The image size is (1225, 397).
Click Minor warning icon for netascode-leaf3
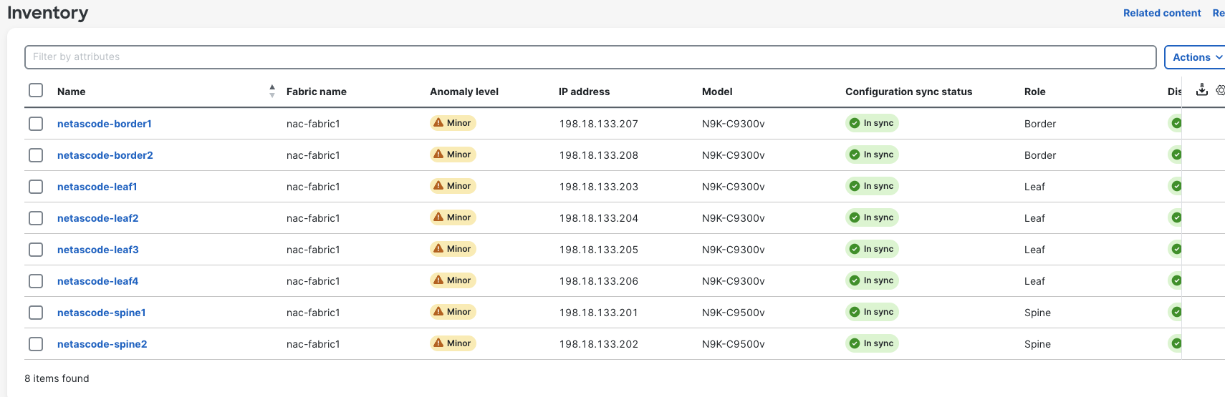tap(438, 249)
